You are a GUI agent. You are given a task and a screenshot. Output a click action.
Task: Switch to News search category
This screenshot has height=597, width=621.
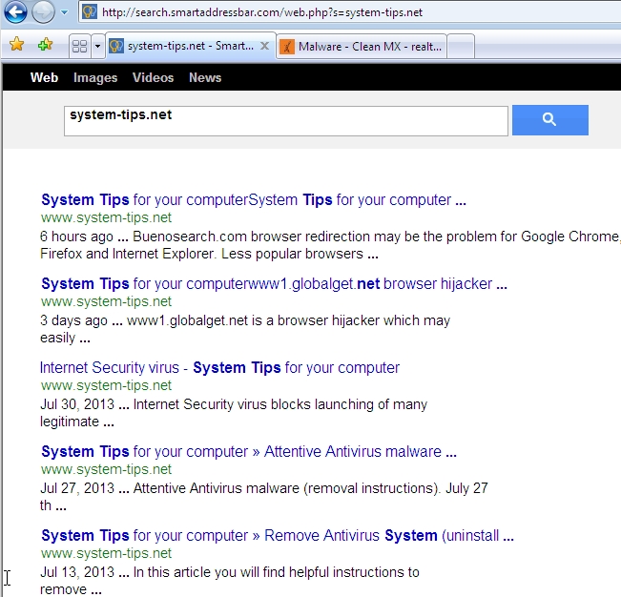coord(205,78)
